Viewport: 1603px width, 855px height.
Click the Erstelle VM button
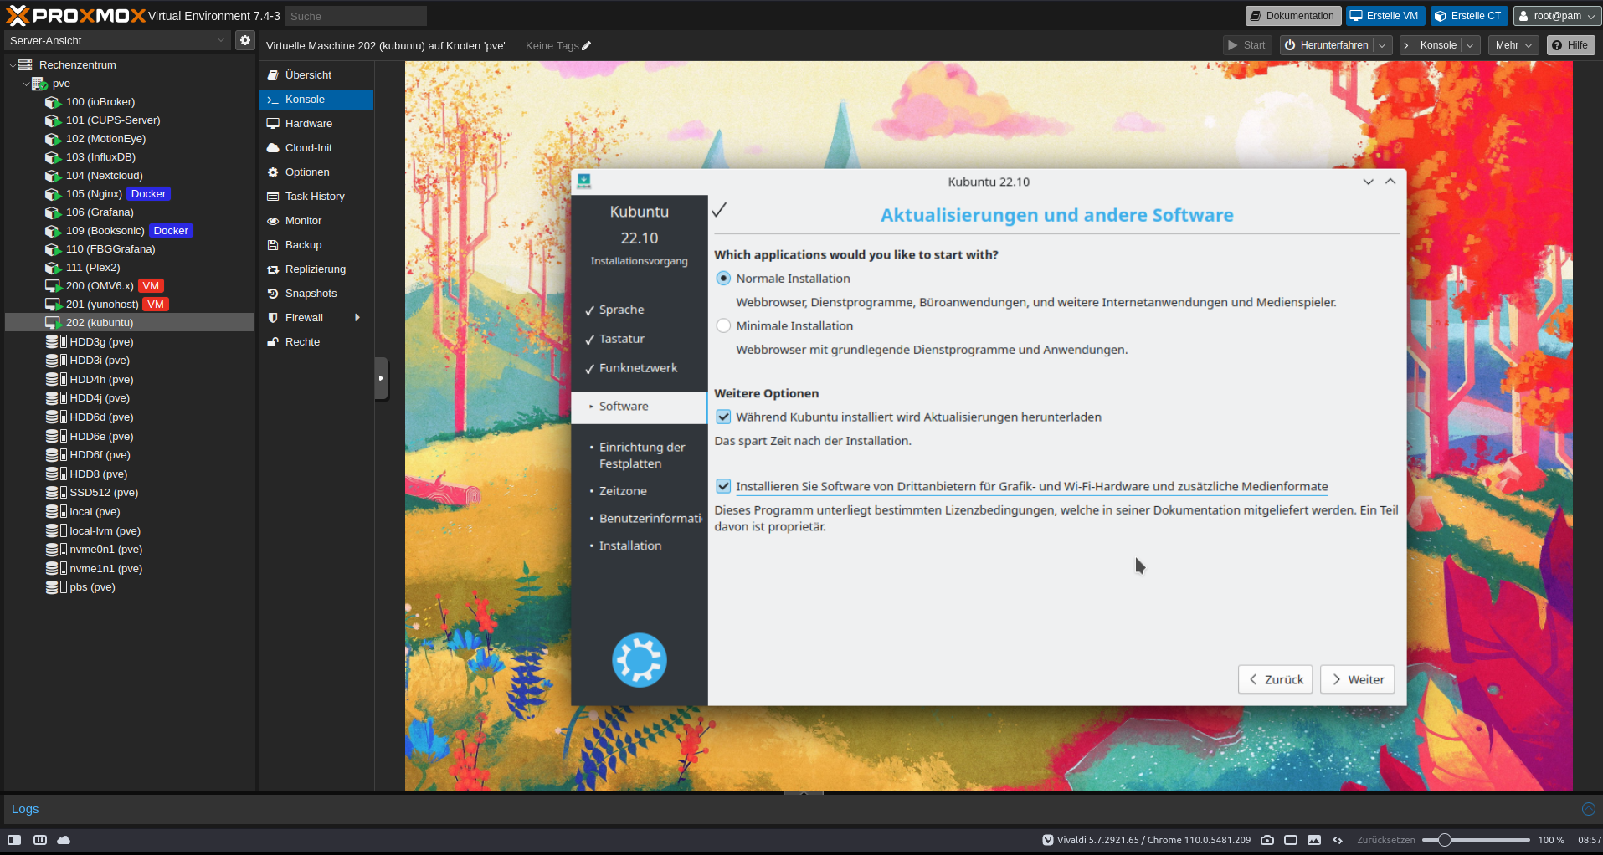pyautogui.click(x=1385, y=16)
